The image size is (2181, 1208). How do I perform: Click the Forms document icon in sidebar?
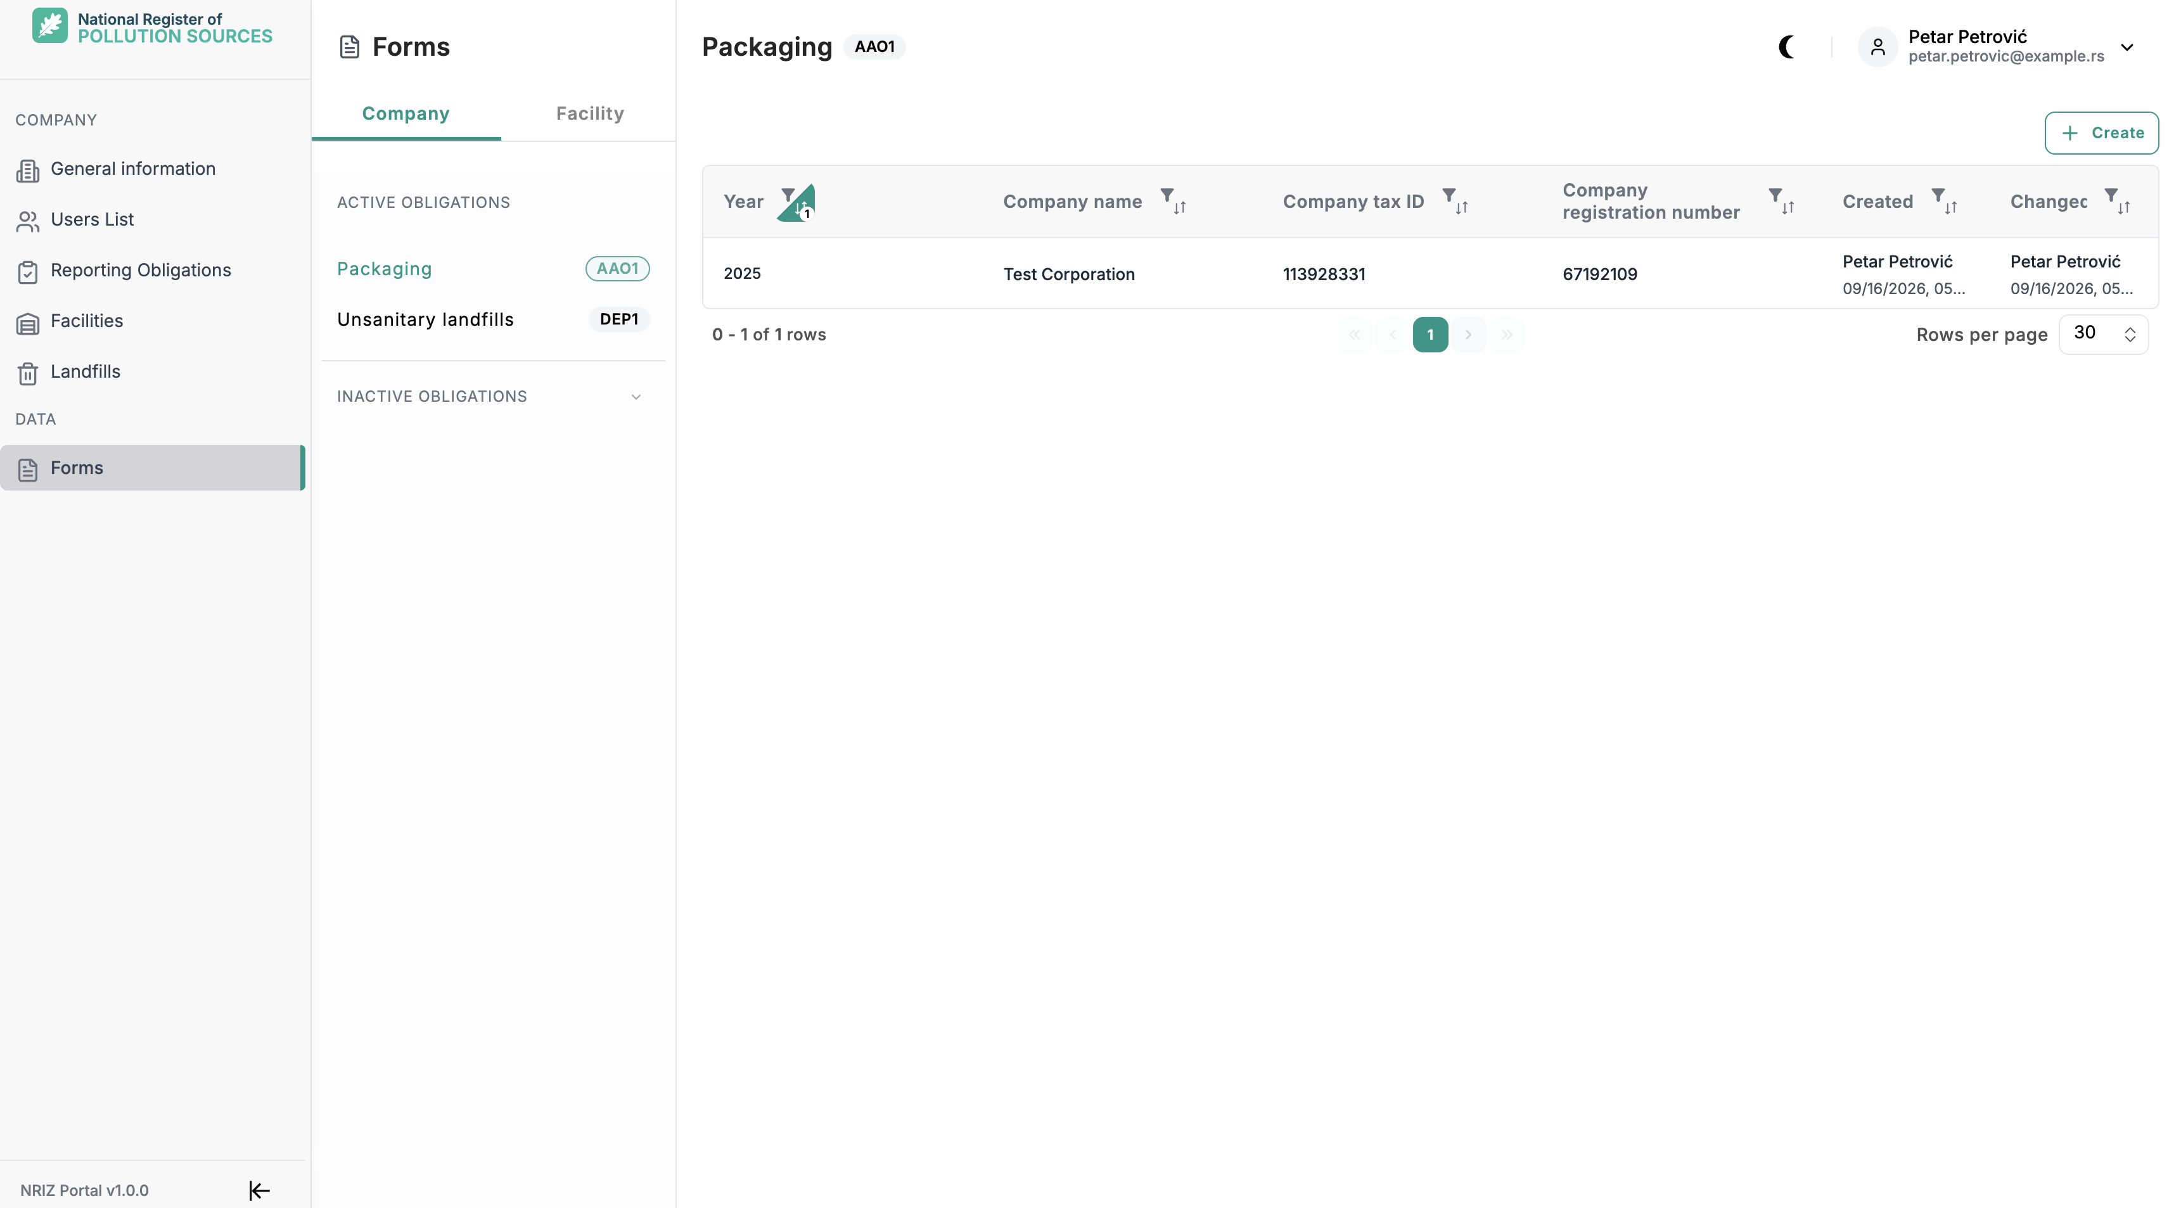(28, 469)
